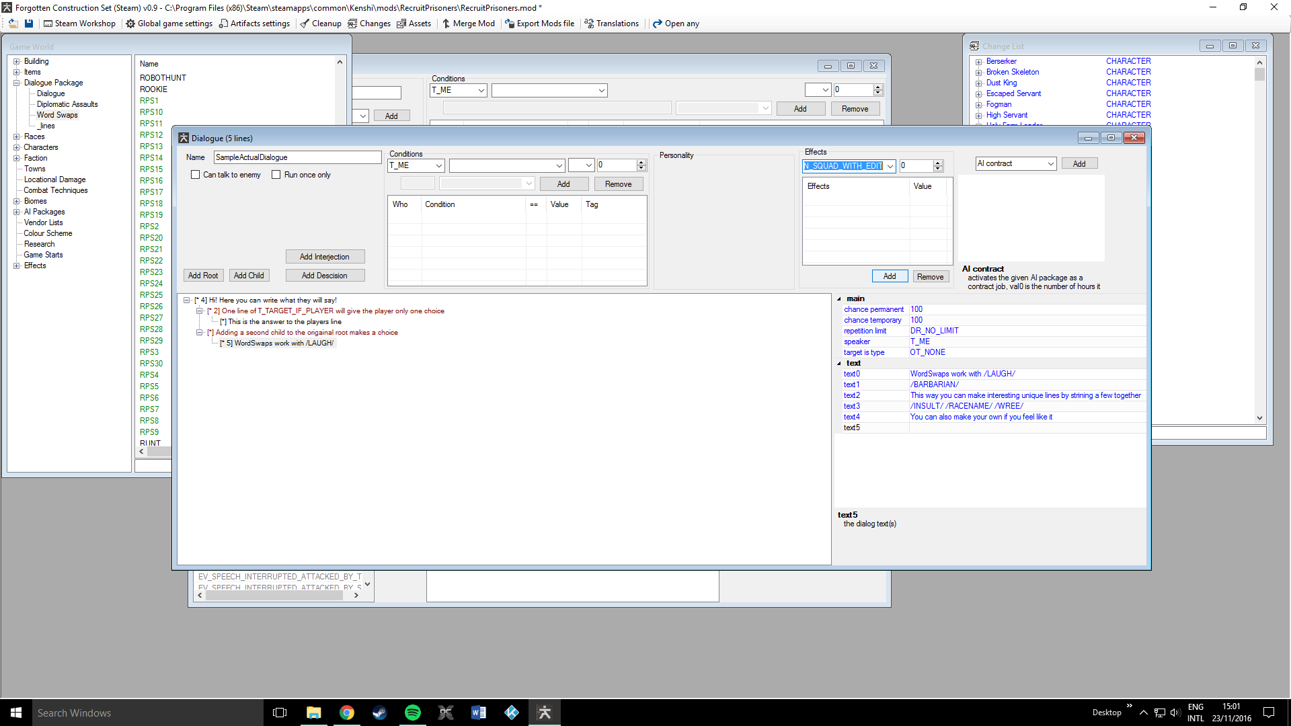Select Word Swaps in Game World tree
This screenshot has height=726, width=1291.
(57, 115)
